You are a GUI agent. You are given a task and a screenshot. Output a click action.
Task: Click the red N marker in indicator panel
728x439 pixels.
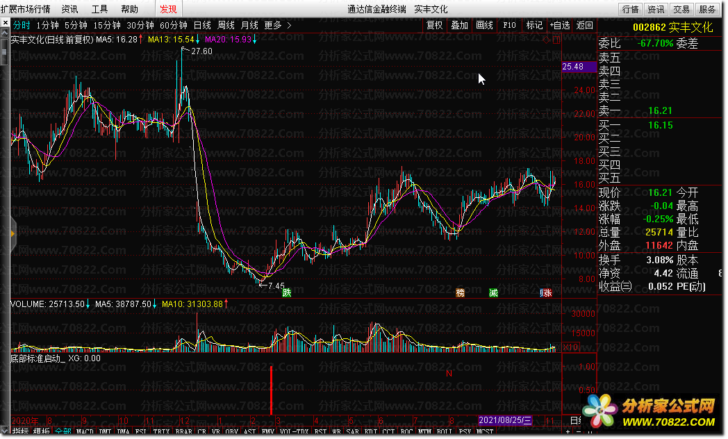[x=449, y=374]
